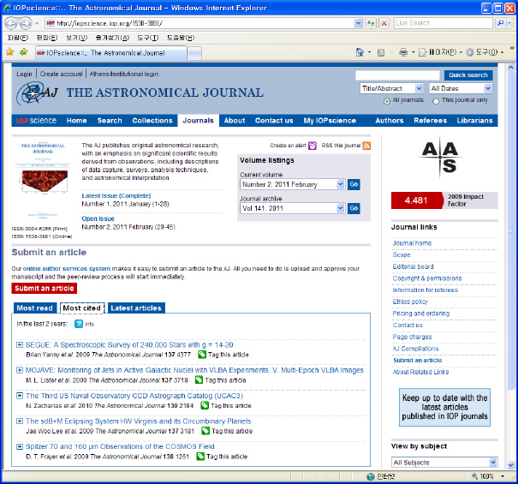
Task: Click the Refresh page icon
Action: 371,23
